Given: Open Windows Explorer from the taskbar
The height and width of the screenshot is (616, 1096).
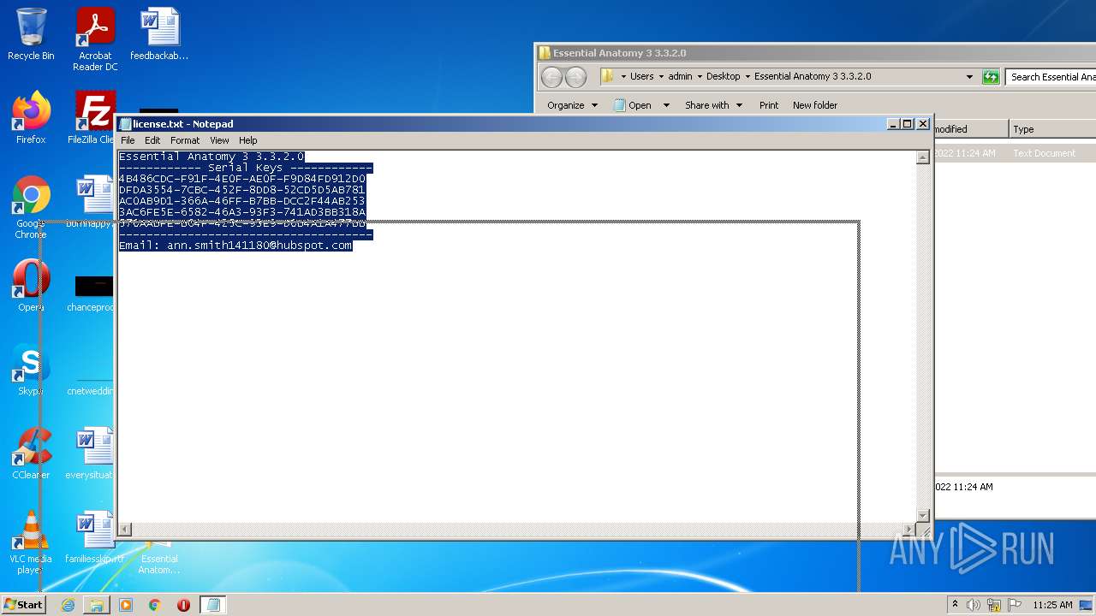Looking at the screenshot, I should click(x=97, y=605).
